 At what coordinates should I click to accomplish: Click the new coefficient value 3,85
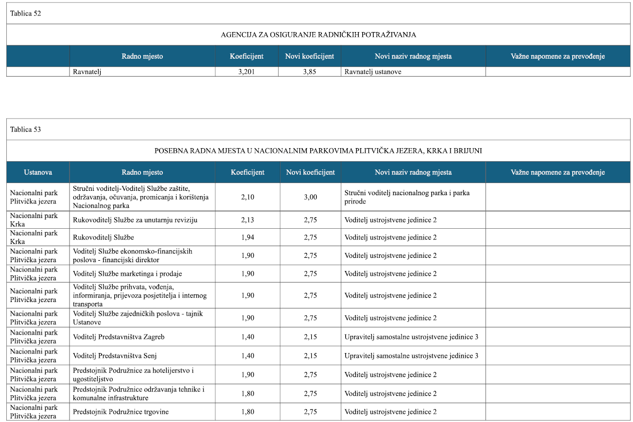tap(310, 72)
